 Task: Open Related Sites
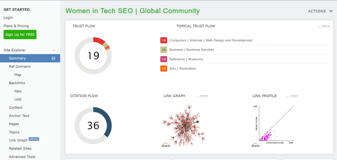[20, 148]
